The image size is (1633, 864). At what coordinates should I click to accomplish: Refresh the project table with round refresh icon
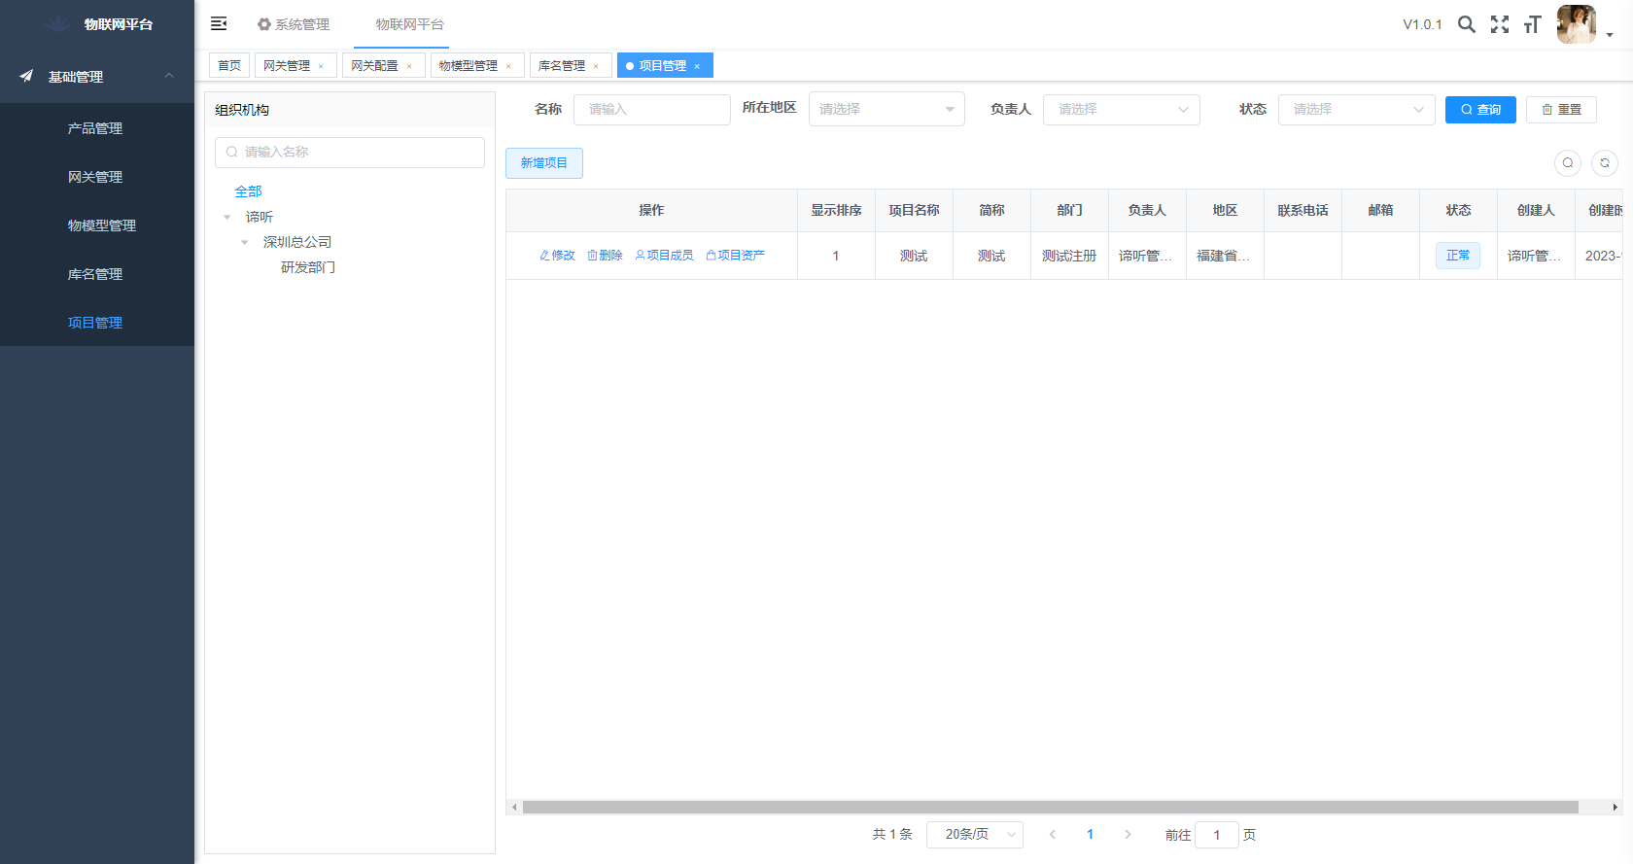pyautogui.click(x=1604, y=163)
